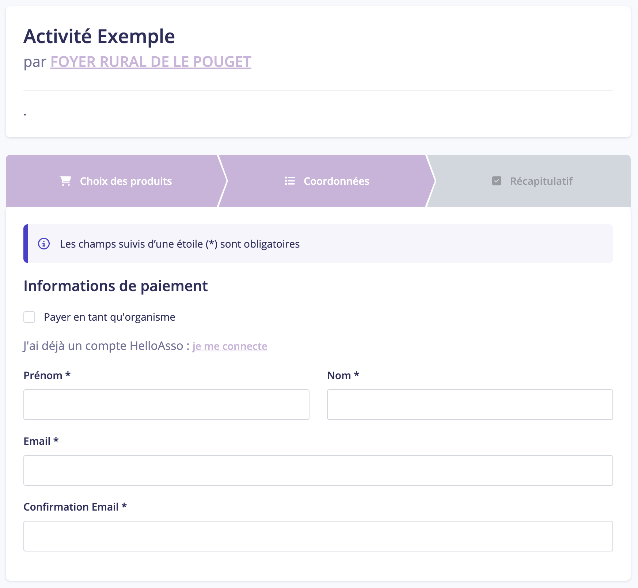Open the FOYER RURAL DE LE POUGET link
The image size is (638, 588).
[151, 62]
